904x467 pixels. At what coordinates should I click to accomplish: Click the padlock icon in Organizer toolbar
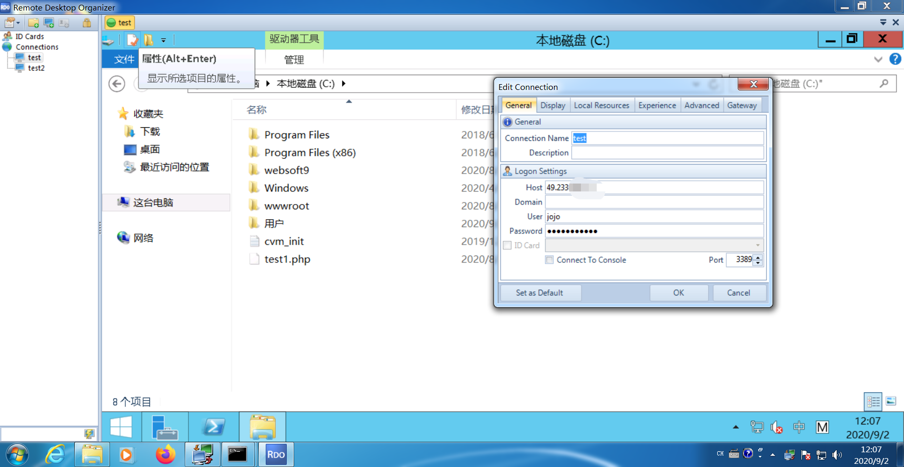87,23
